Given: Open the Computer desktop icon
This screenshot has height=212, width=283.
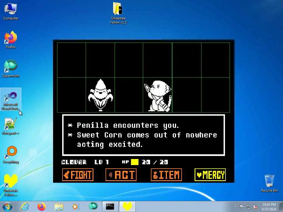Looking at the screenshot, I should tap(11, 11).
